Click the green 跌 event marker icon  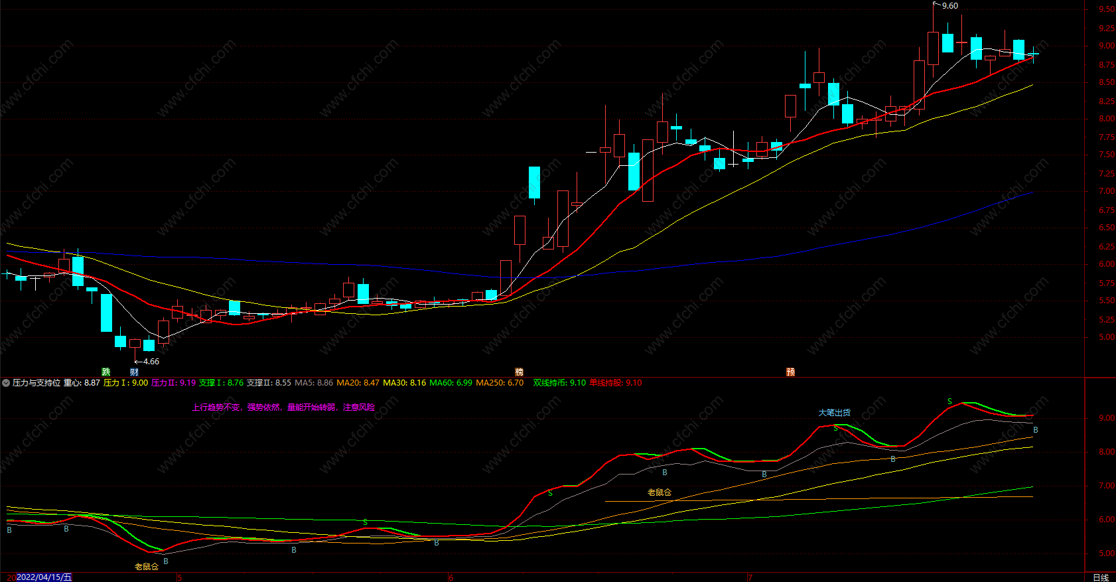(105, 372)
